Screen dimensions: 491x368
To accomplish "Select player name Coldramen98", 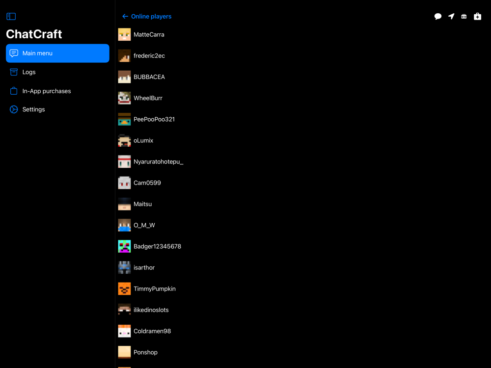I will pyautogui.click(x=152, y=331).
